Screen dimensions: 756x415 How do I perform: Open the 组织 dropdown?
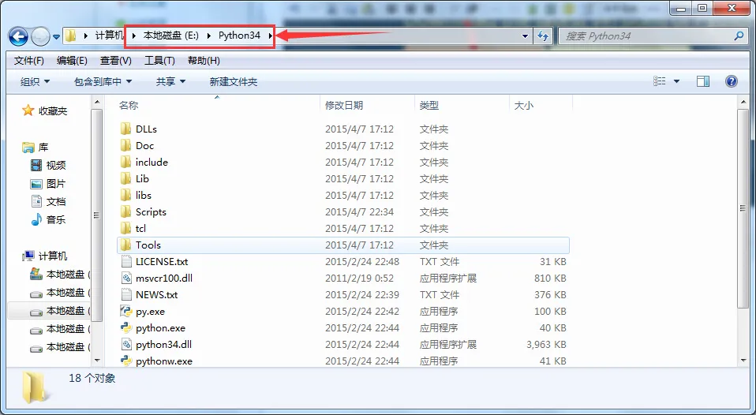point(35,82)
